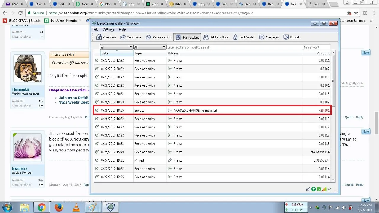
Task: Click the transaction list scroll down arrow
Action: (333, 180)
